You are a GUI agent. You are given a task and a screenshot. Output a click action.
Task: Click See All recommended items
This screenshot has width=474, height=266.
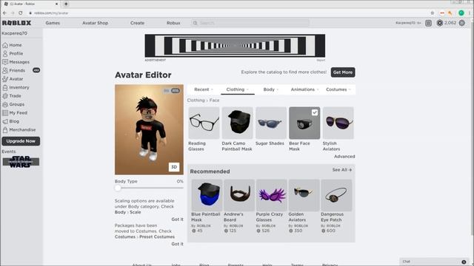(x=342, y=170)
